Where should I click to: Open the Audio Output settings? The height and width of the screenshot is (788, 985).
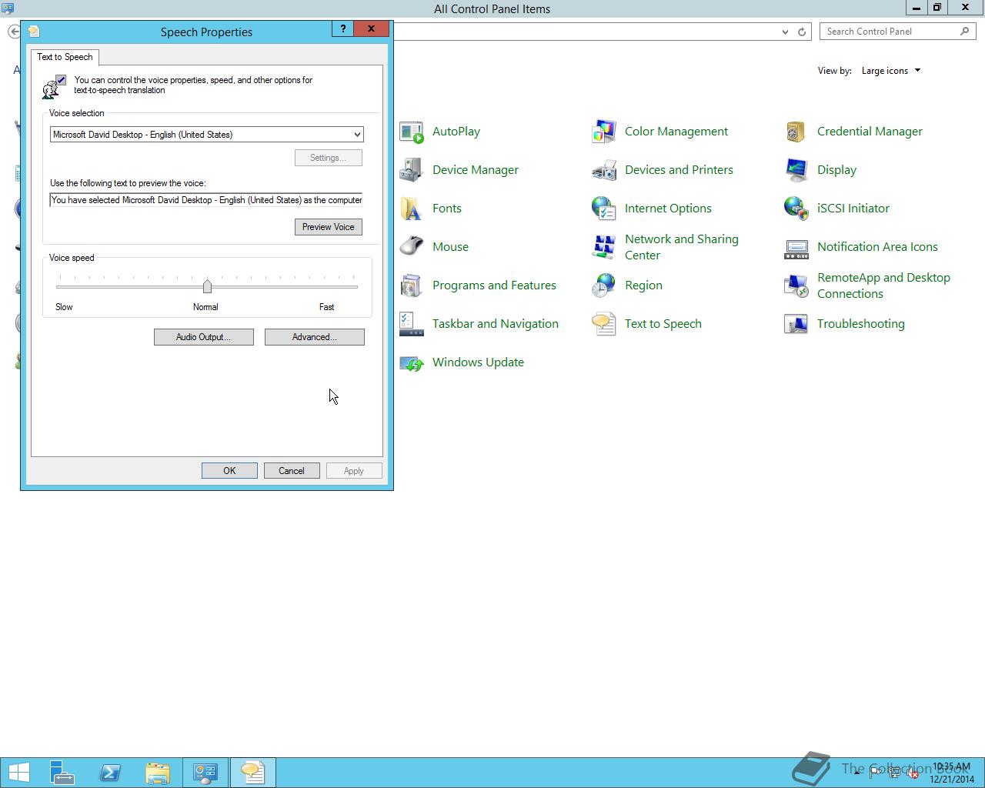point(203,337)
